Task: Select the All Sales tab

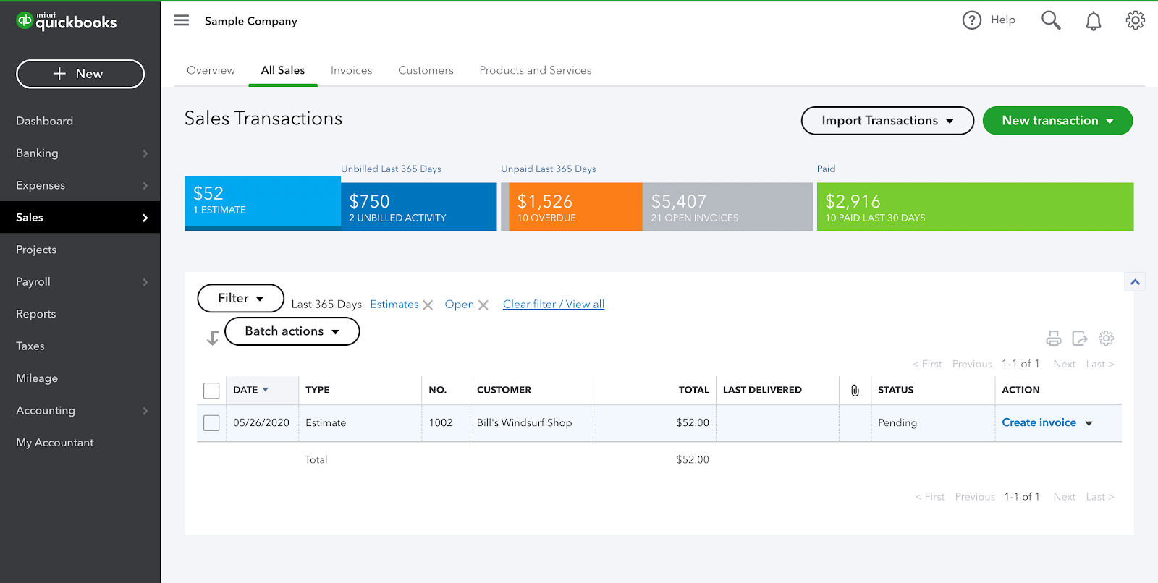Action: click(x=283, y=70)
